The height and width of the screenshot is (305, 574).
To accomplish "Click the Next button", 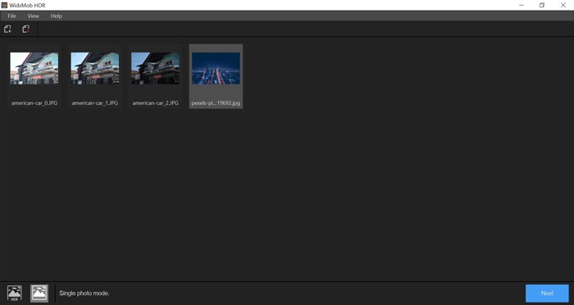I will [547, 294].
